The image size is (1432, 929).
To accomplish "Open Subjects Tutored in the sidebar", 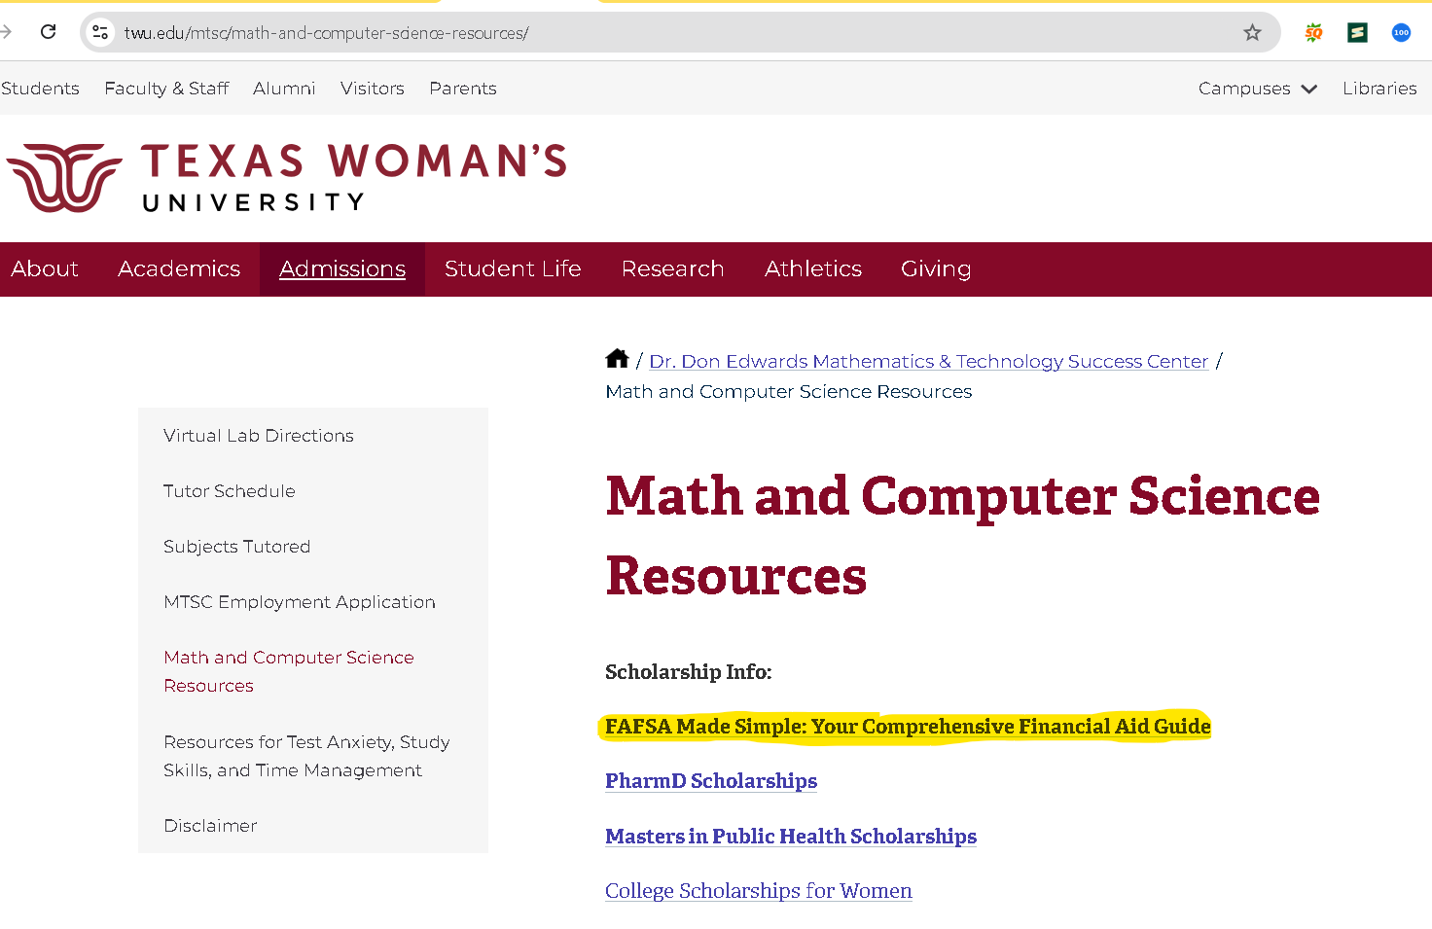I will 237,547.
